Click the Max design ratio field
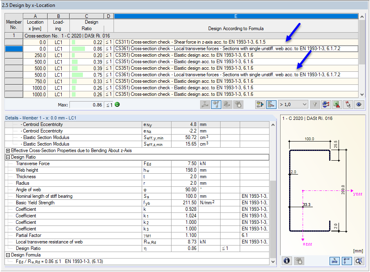Screen dimensions: 370x272 coord(86,105)
